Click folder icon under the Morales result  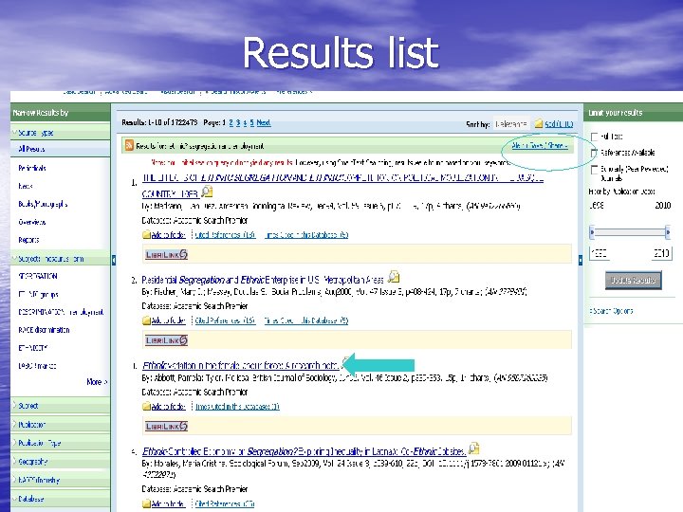[x=146, y=503]
